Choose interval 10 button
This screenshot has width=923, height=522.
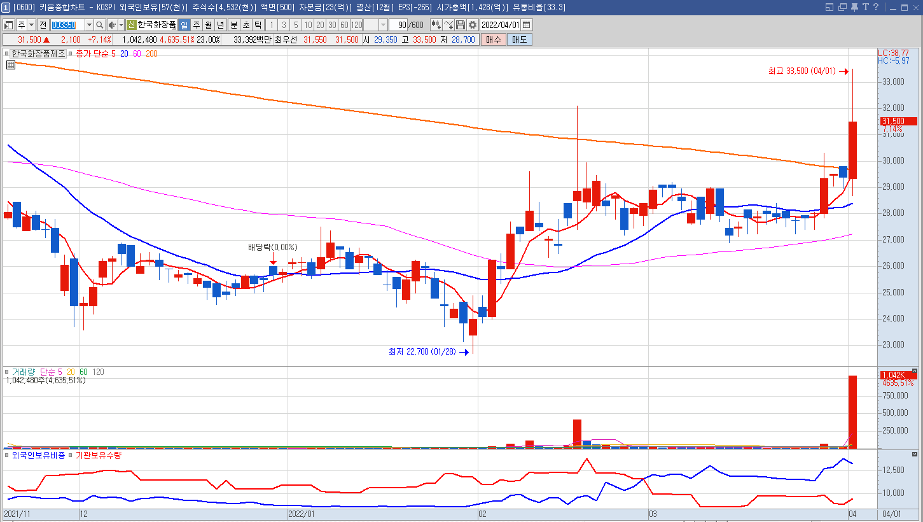(x=308, y=25)
